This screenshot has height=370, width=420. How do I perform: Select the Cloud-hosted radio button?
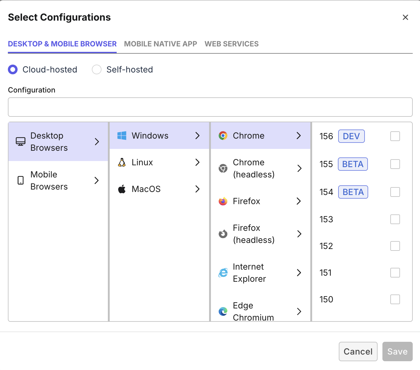pos(13,69)
